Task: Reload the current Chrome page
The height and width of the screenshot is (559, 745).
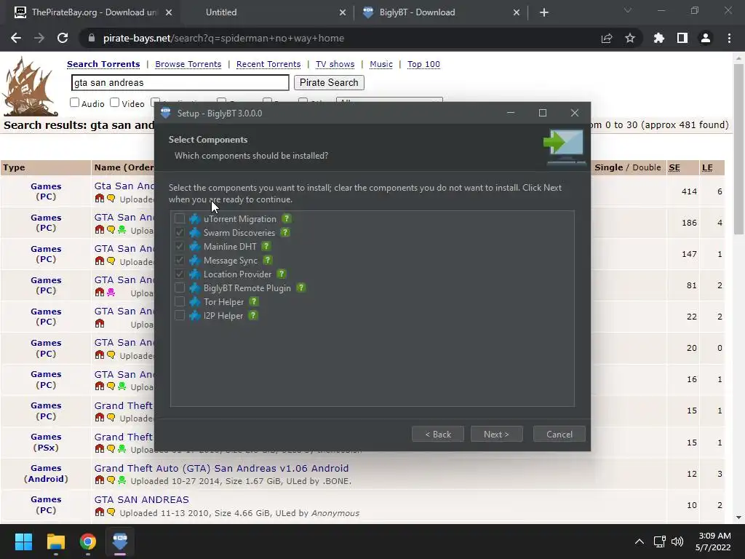Action: coord(63,38)
